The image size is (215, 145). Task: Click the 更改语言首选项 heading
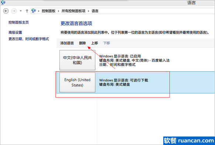76,23
